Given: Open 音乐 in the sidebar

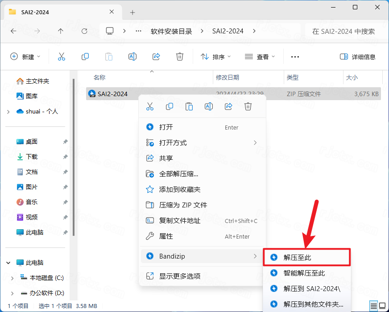Looking at the screenshot, I should 27,202.
